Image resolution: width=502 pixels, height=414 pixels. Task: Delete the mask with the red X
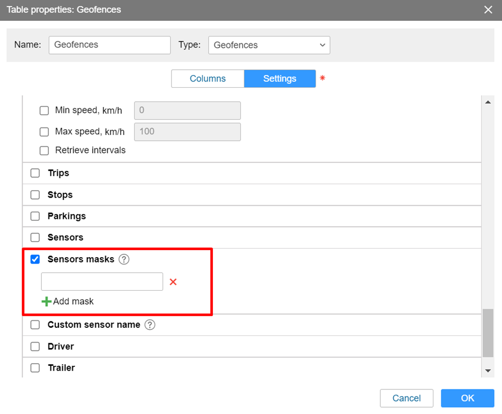(173, 282)
